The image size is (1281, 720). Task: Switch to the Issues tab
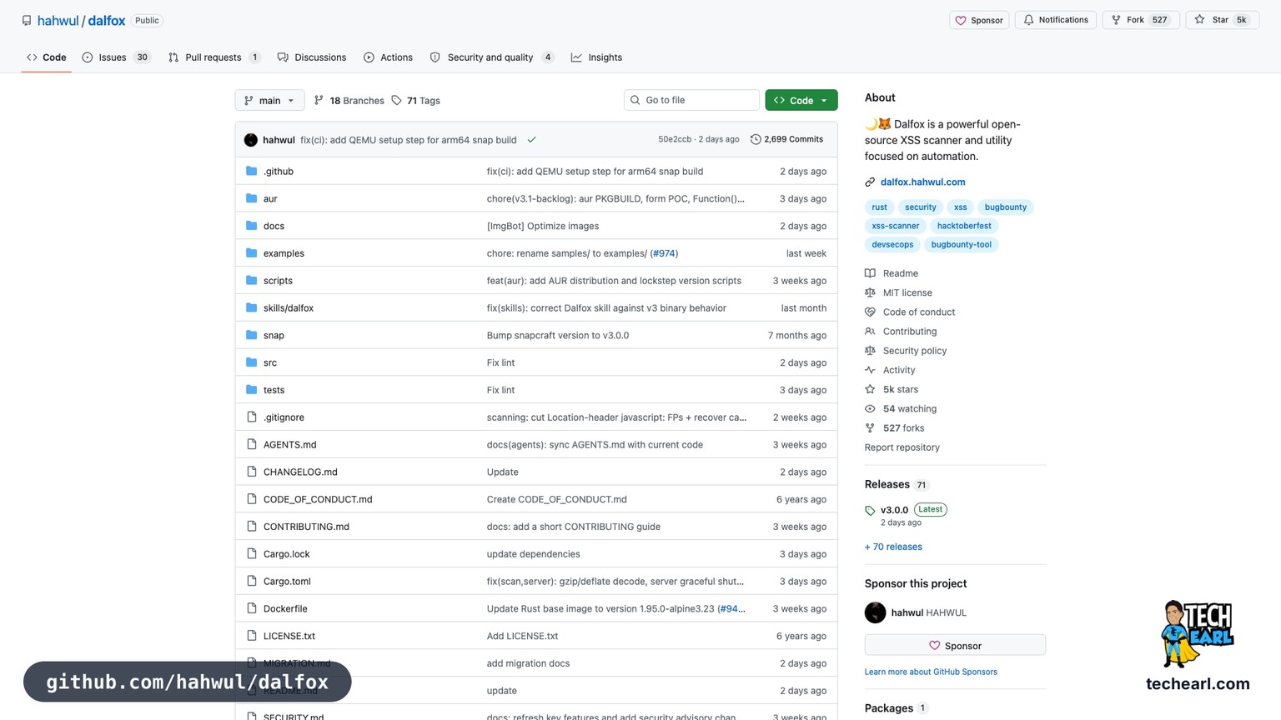coord(116,57)
